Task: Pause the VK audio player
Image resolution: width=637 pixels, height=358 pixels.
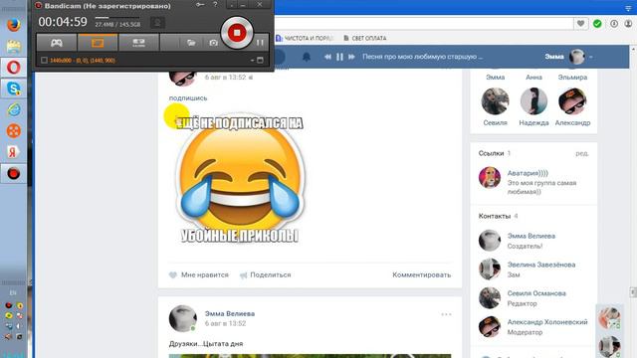Action: click(x=339, y=57)
